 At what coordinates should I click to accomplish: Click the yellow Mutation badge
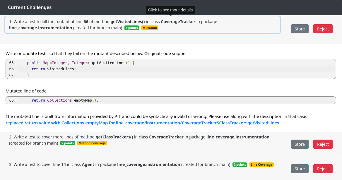(x=150, y=28)
